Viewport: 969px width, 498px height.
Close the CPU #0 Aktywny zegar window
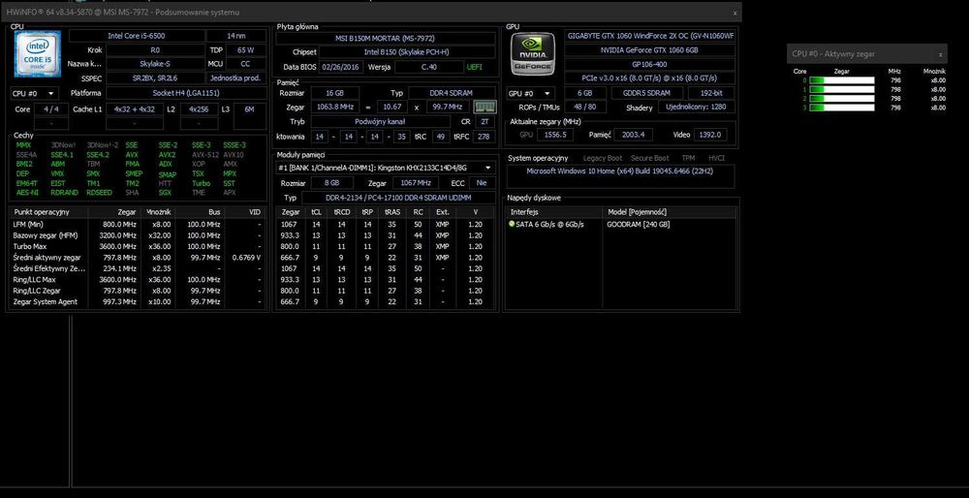pos(940,54)
